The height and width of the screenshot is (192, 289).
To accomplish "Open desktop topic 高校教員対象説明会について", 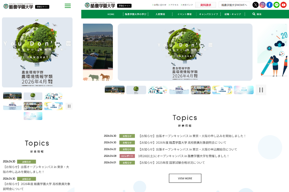I will [182, 143].
